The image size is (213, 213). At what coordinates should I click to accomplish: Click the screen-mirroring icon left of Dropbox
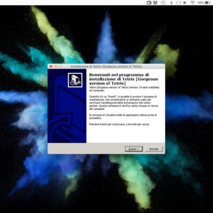point(149,2)
